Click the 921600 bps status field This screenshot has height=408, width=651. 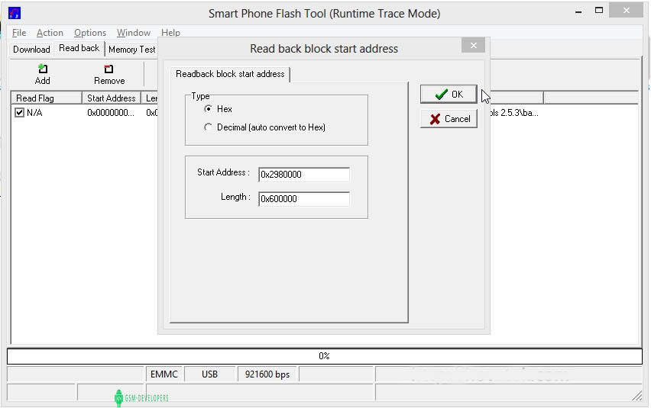pos(267,374)
